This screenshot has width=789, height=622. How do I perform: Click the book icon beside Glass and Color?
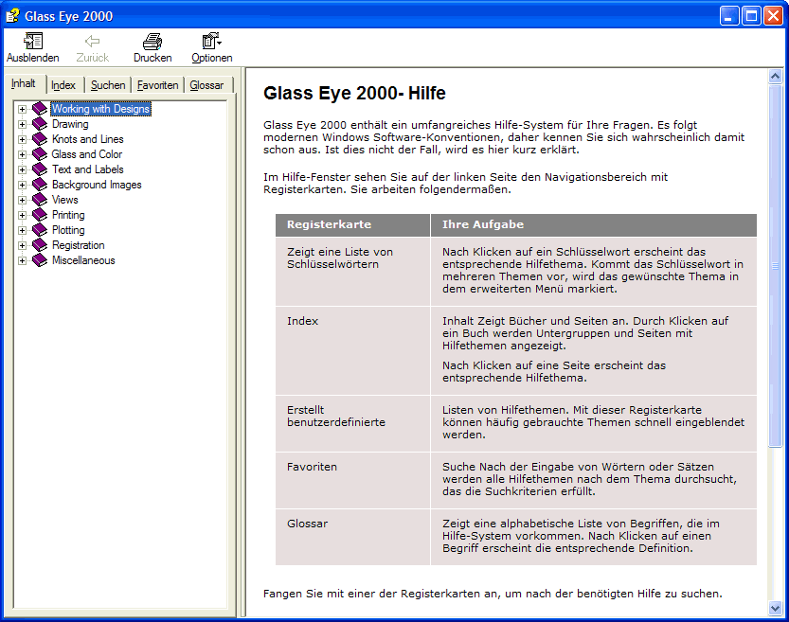[x=40, y=154]
